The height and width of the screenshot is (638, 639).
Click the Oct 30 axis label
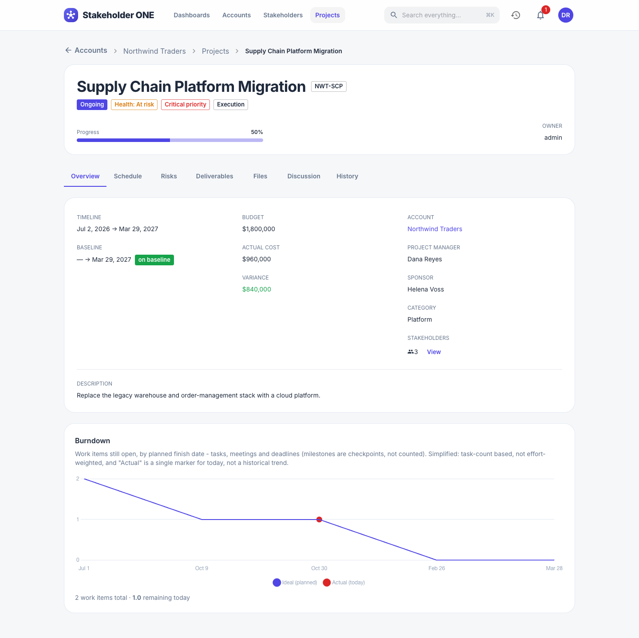[319, 568]
